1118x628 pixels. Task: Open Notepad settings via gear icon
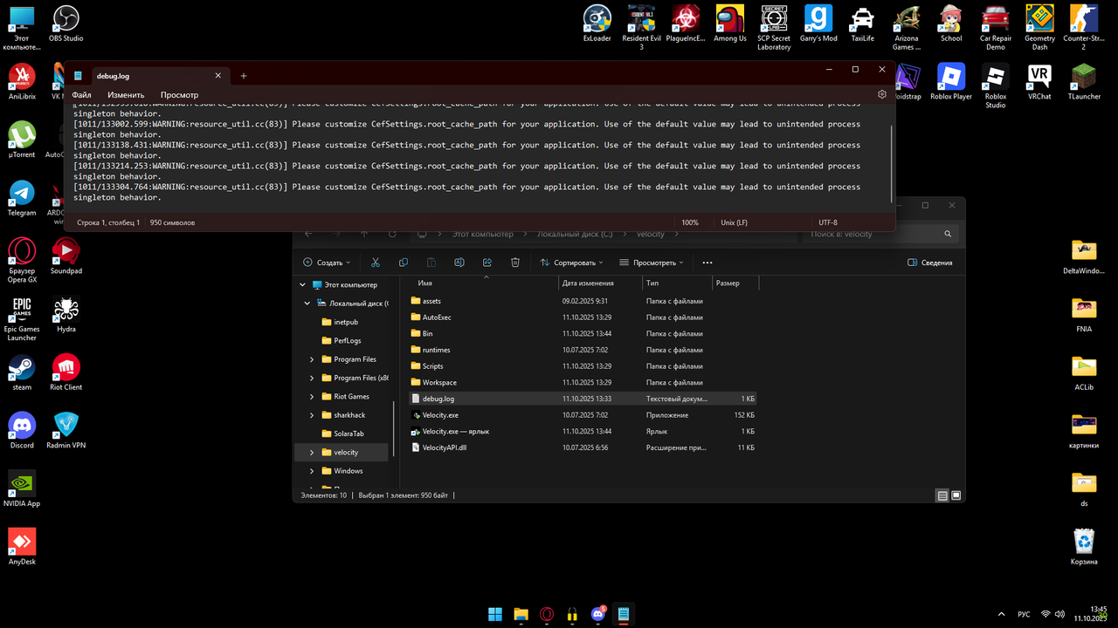881,94
